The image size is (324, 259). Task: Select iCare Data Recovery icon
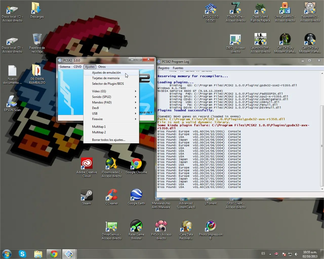pos(186,230)
